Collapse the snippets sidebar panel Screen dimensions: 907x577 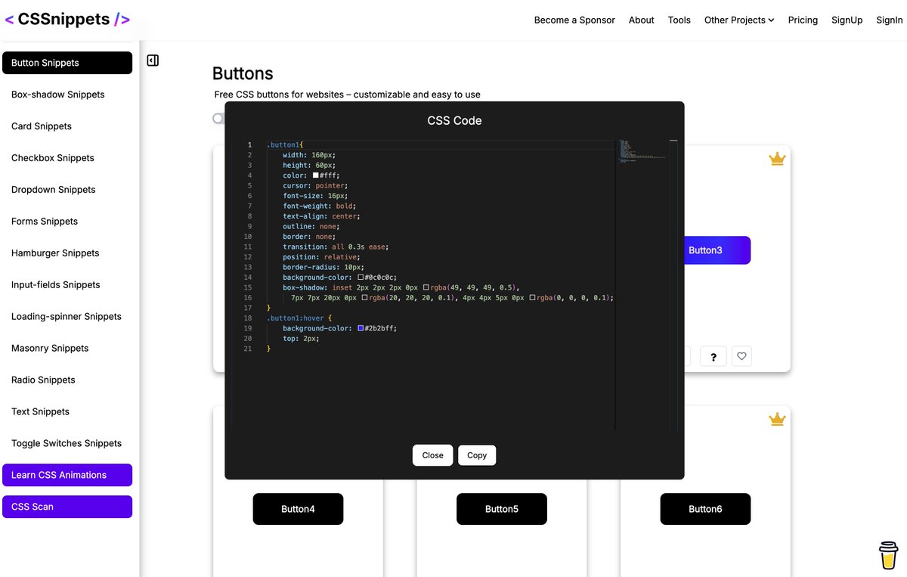tap(153, 60)
